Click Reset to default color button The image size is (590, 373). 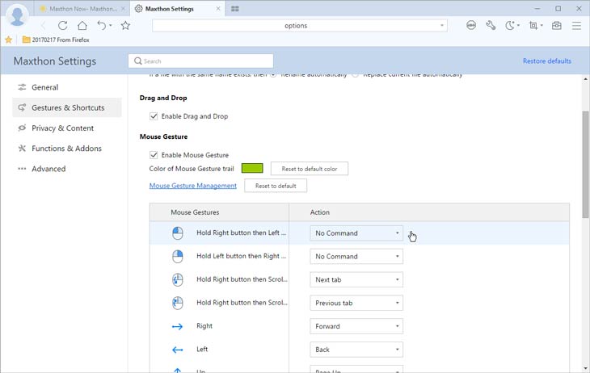[x=310, y=169]
